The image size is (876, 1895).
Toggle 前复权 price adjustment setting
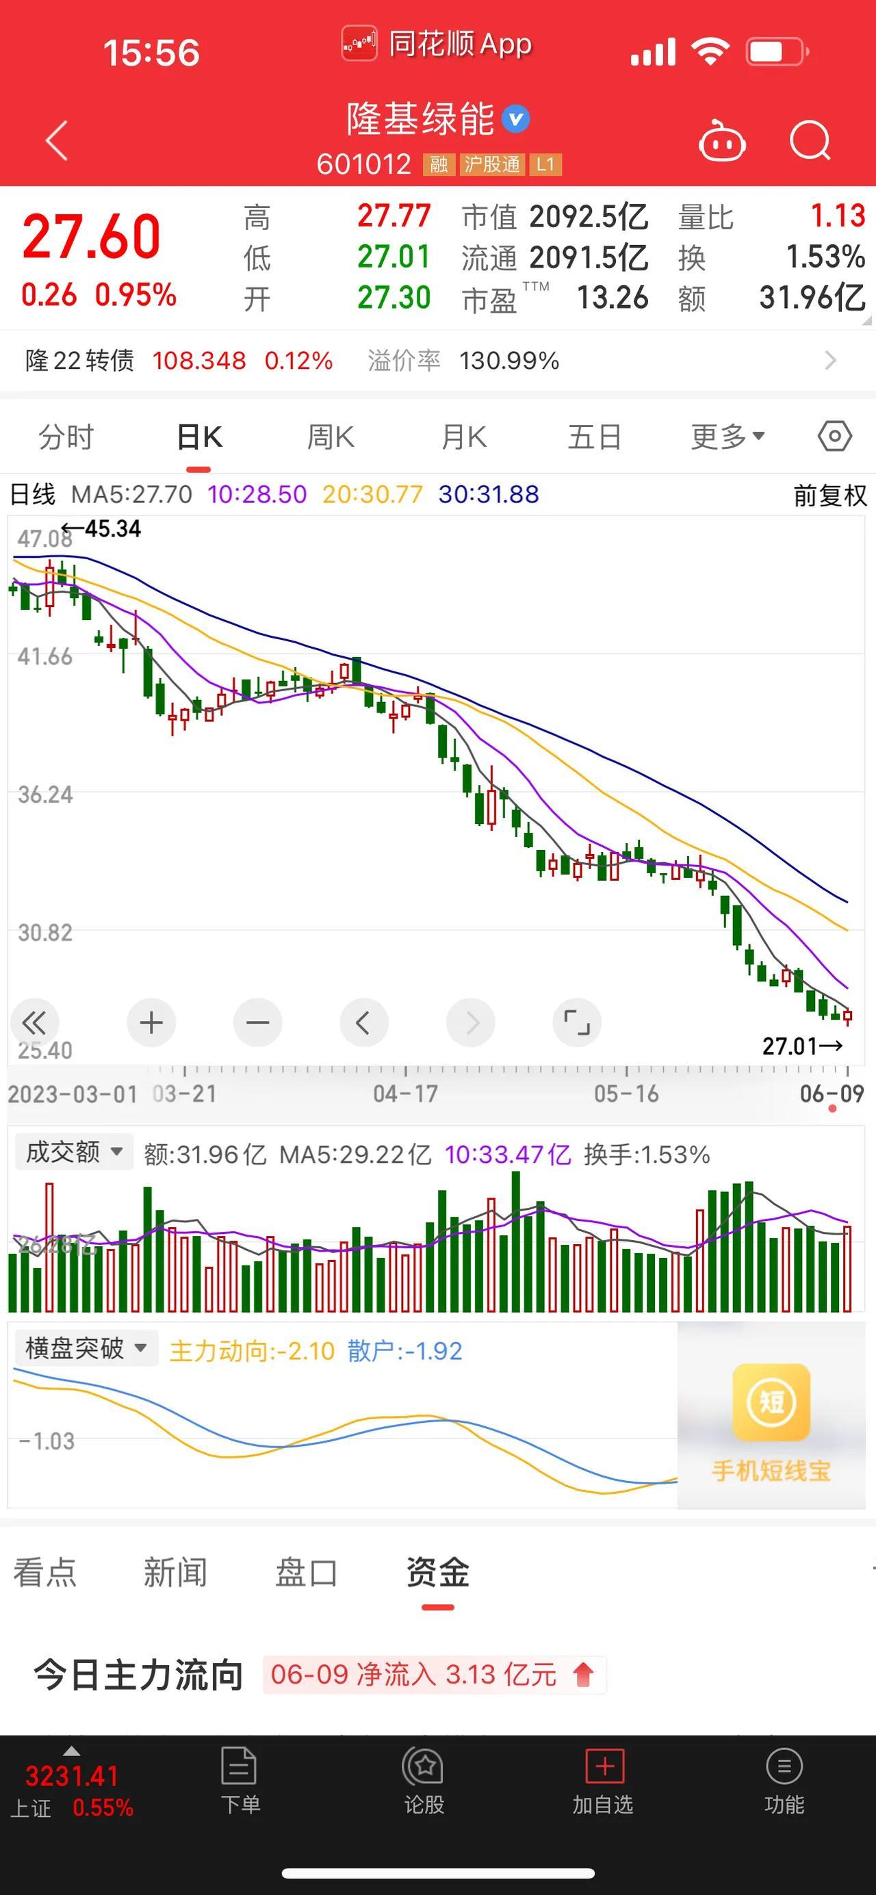pyautogui.click(x=830, y=495)
